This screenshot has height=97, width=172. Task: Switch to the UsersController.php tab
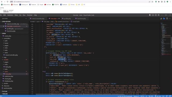tap(38, 19)
